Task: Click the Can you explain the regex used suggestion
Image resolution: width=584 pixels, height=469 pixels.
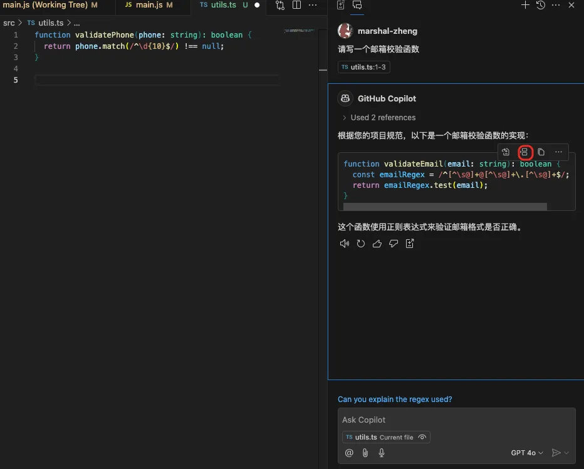Action: click(x=395, y=399)
